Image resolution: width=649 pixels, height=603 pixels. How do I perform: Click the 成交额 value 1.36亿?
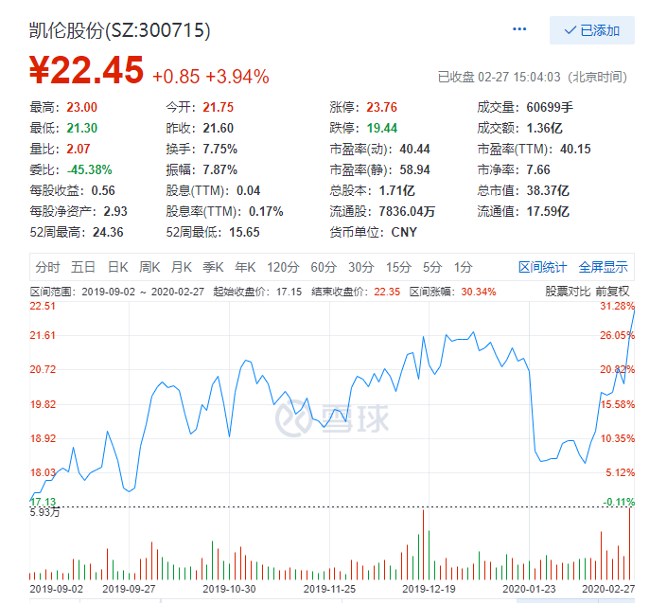click(544, 128)
